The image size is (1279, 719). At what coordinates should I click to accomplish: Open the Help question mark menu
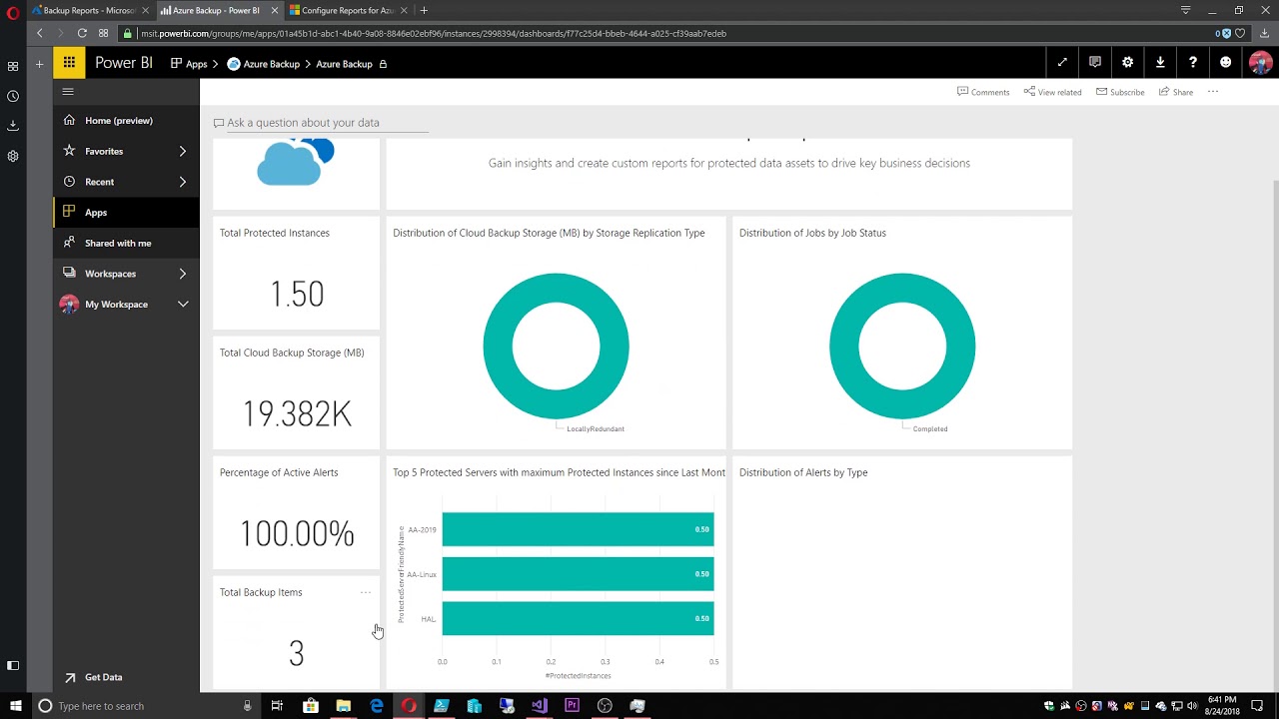coord(1193,63)
